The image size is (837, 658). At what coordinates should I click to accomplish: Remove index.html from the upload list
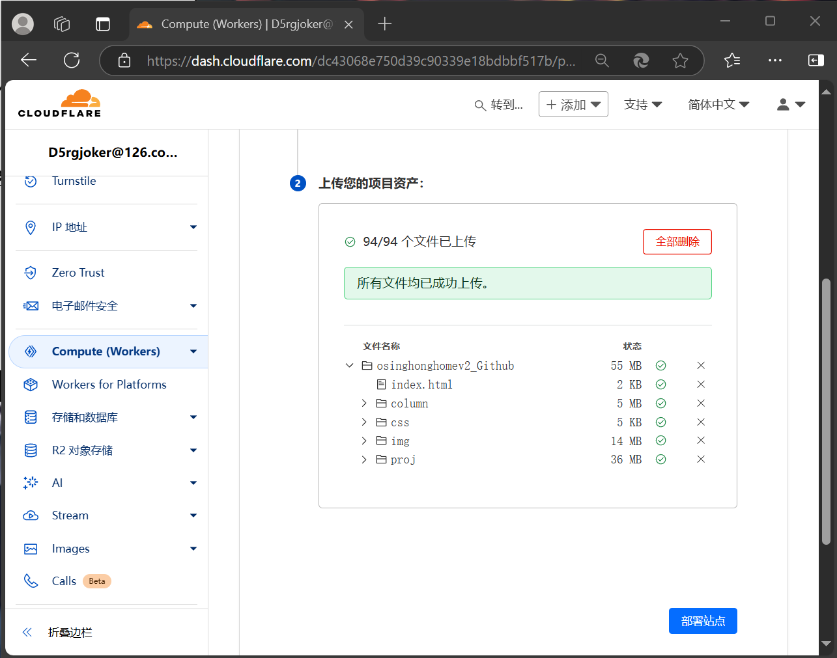701,385
